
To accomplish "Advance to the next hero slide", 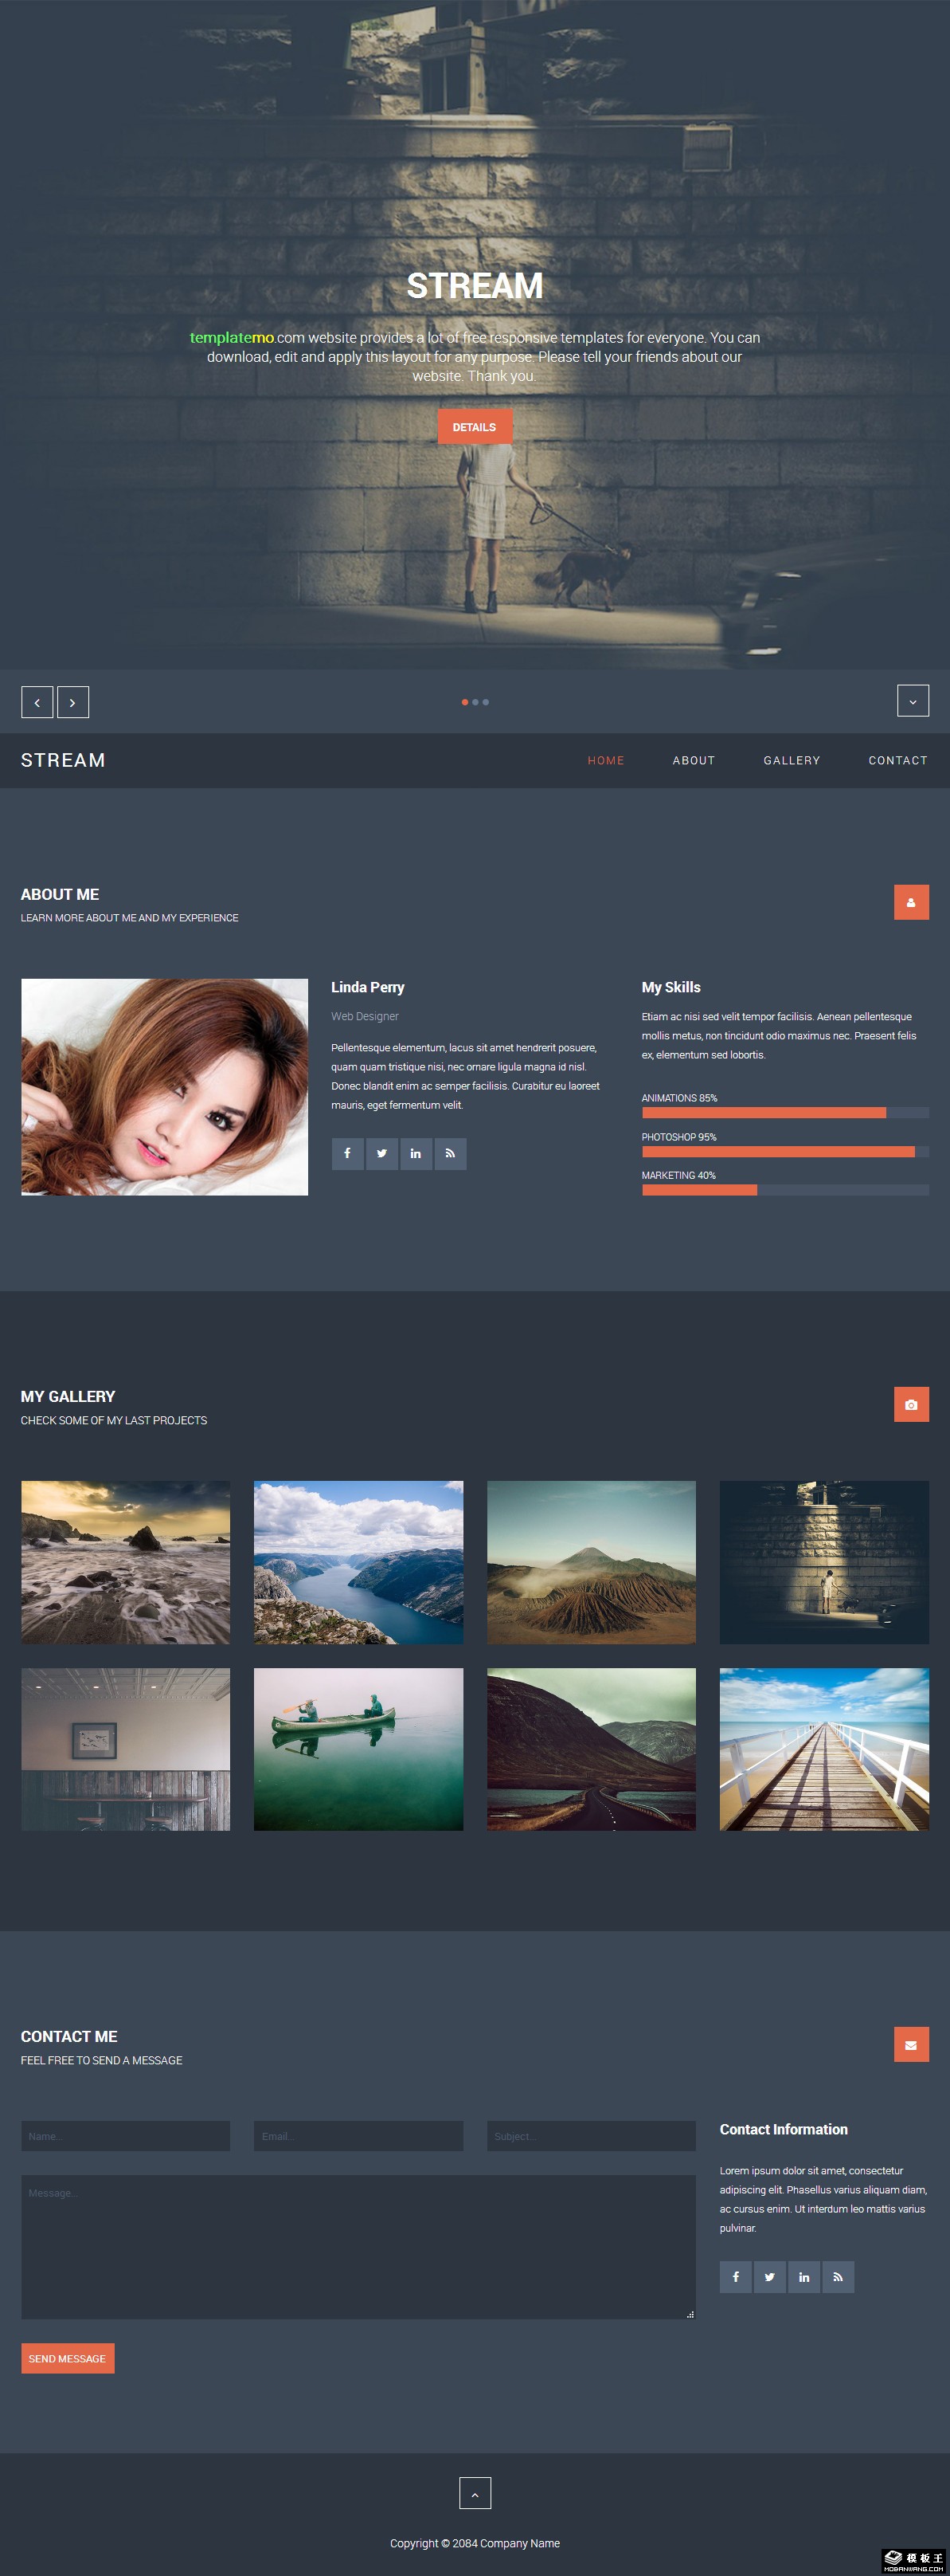I will 73,702.
